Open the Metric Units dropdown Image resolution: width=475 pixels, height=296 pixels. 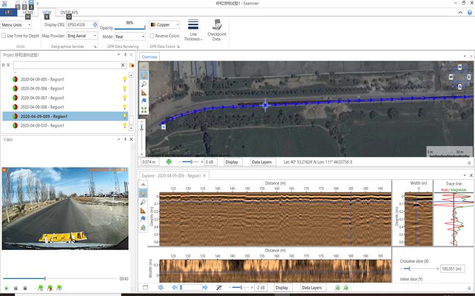click(16, 25)
